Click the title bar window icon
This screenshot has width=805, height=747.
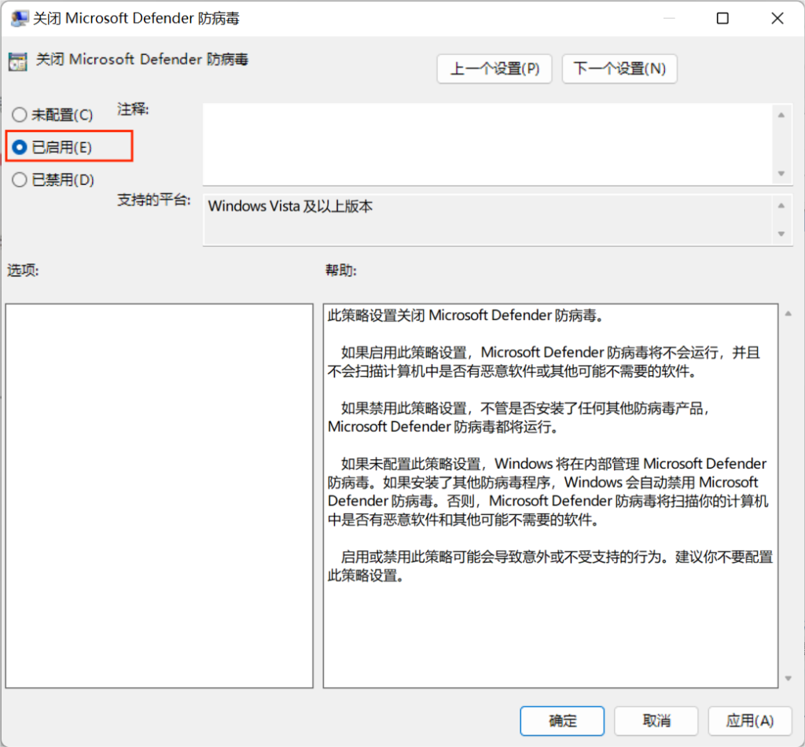(20, 19)
